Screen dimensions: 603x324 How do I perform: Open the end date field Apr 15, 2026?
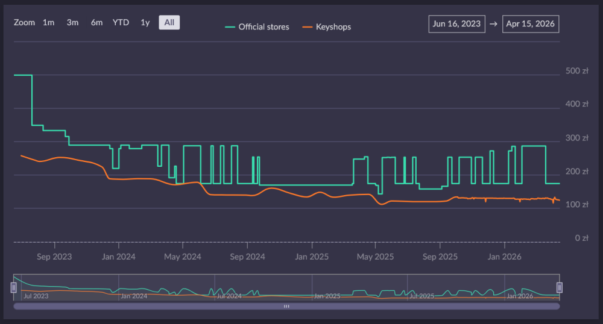[531, 24]
